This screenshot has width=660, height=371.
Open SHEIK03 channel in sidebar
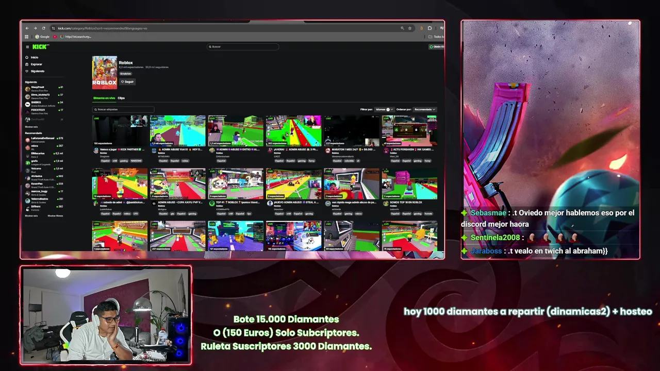44,104
